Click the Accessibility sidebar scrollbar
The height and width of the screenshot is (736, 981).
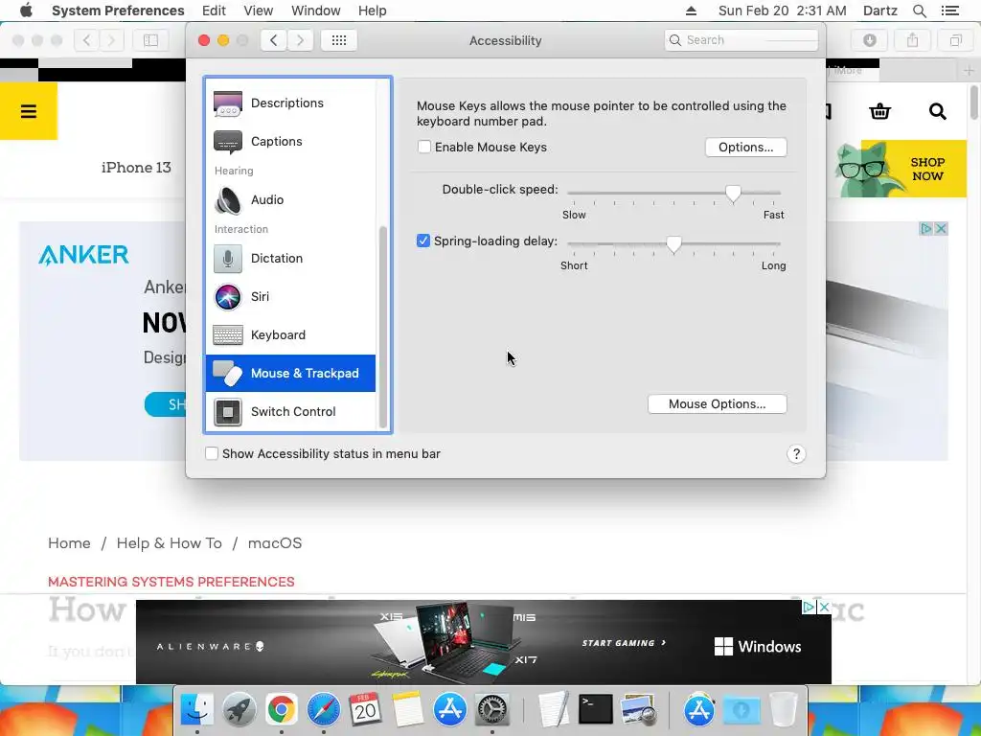tap(383, 327)
